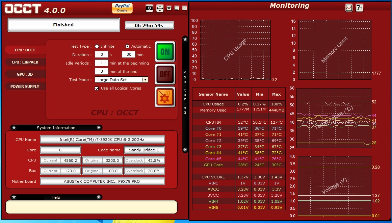Select the Core #5 sensor row
This screenshot has width=392, height=223.
239,159
